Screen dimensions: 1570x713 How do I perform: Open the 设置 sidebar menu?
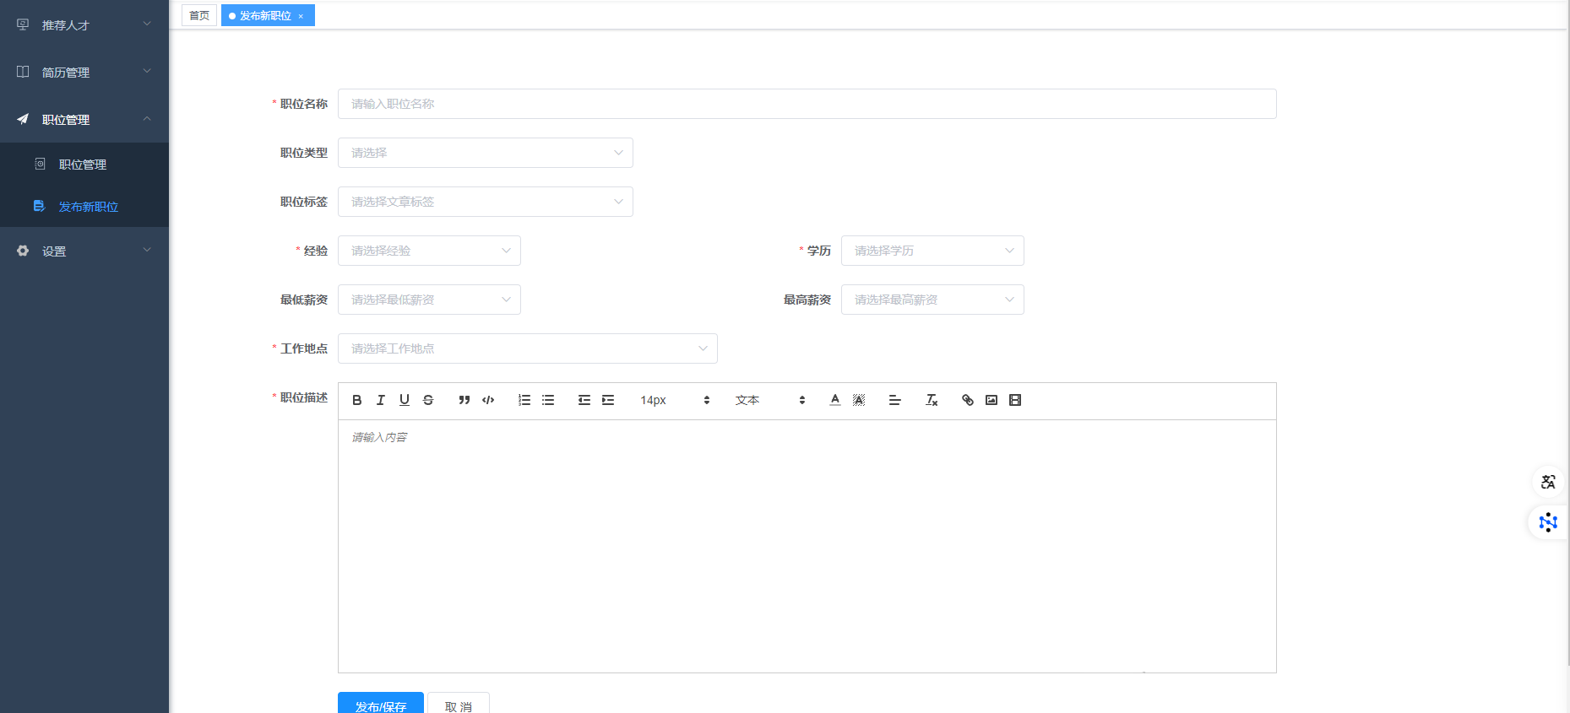click(84, 251)
